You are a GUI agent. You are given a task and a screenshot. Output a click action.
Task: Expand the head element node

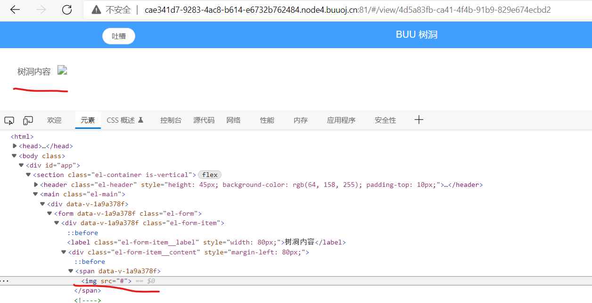point(15,146)
